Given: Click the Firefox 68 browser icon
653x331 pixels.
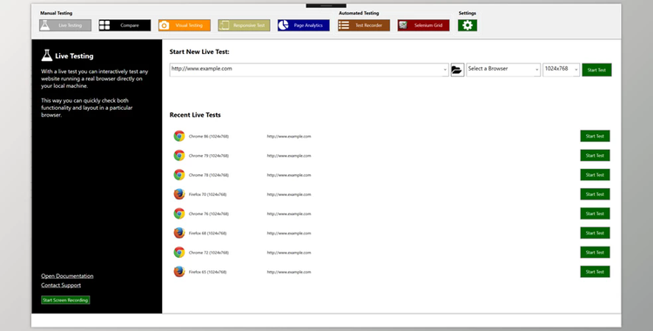Looking at the screenshot, I should coord(179,233).
